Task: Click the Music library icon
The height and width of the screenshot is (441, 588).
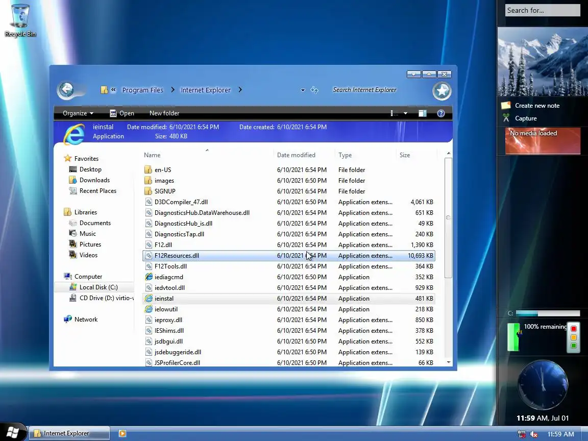Action: pos(73,233)
